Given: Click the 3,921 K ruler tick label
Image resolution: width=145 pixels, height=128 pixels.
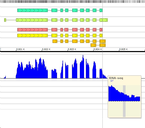Looking at the screenshot, I should pyautogui.click(x=20, y=49).
